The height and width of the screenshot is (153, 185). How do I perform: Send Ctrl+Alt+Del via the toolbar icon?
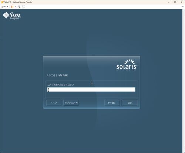tap(19, 7)
